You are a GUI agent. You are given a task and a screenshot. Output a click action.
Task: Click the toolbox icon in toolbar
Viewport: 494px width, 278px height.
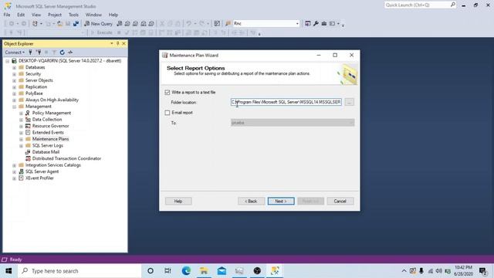click(x=324, y=24)
